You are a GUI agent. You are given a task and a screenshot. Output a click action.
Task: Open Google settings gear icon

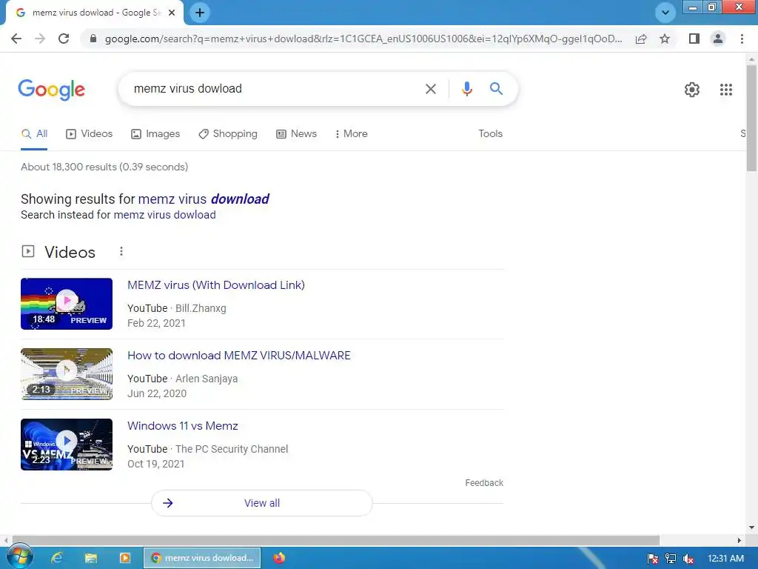click(x=692, y=90)
